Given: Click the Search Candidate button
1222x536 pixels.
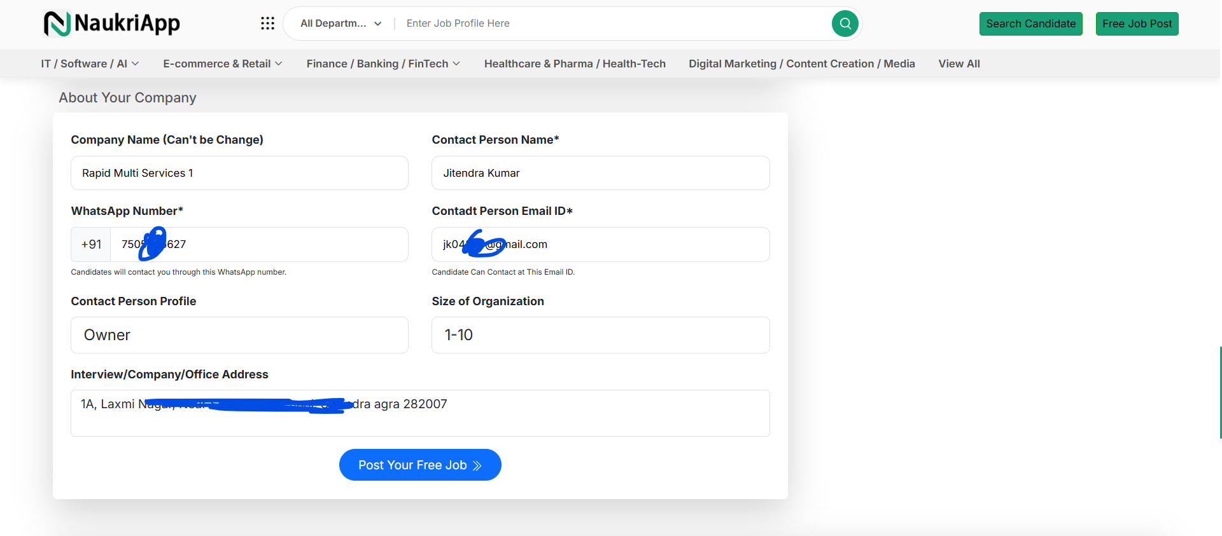Looking at the screenshot, I should click(1030, 24).
